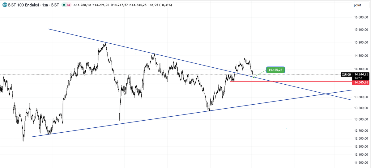371x168 pixels.
Task: Click the red 14.045,98 price axis label
Action: coord(360,82)
